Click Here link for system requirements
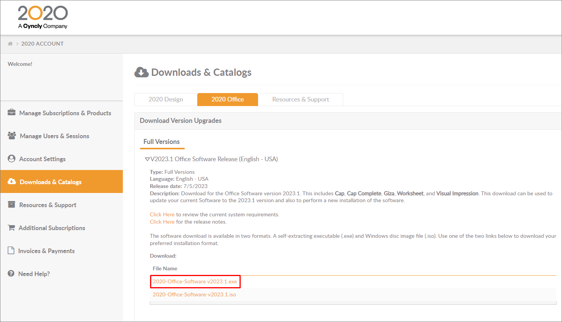This screenshot has width=562, height=322. click(162, 214)
